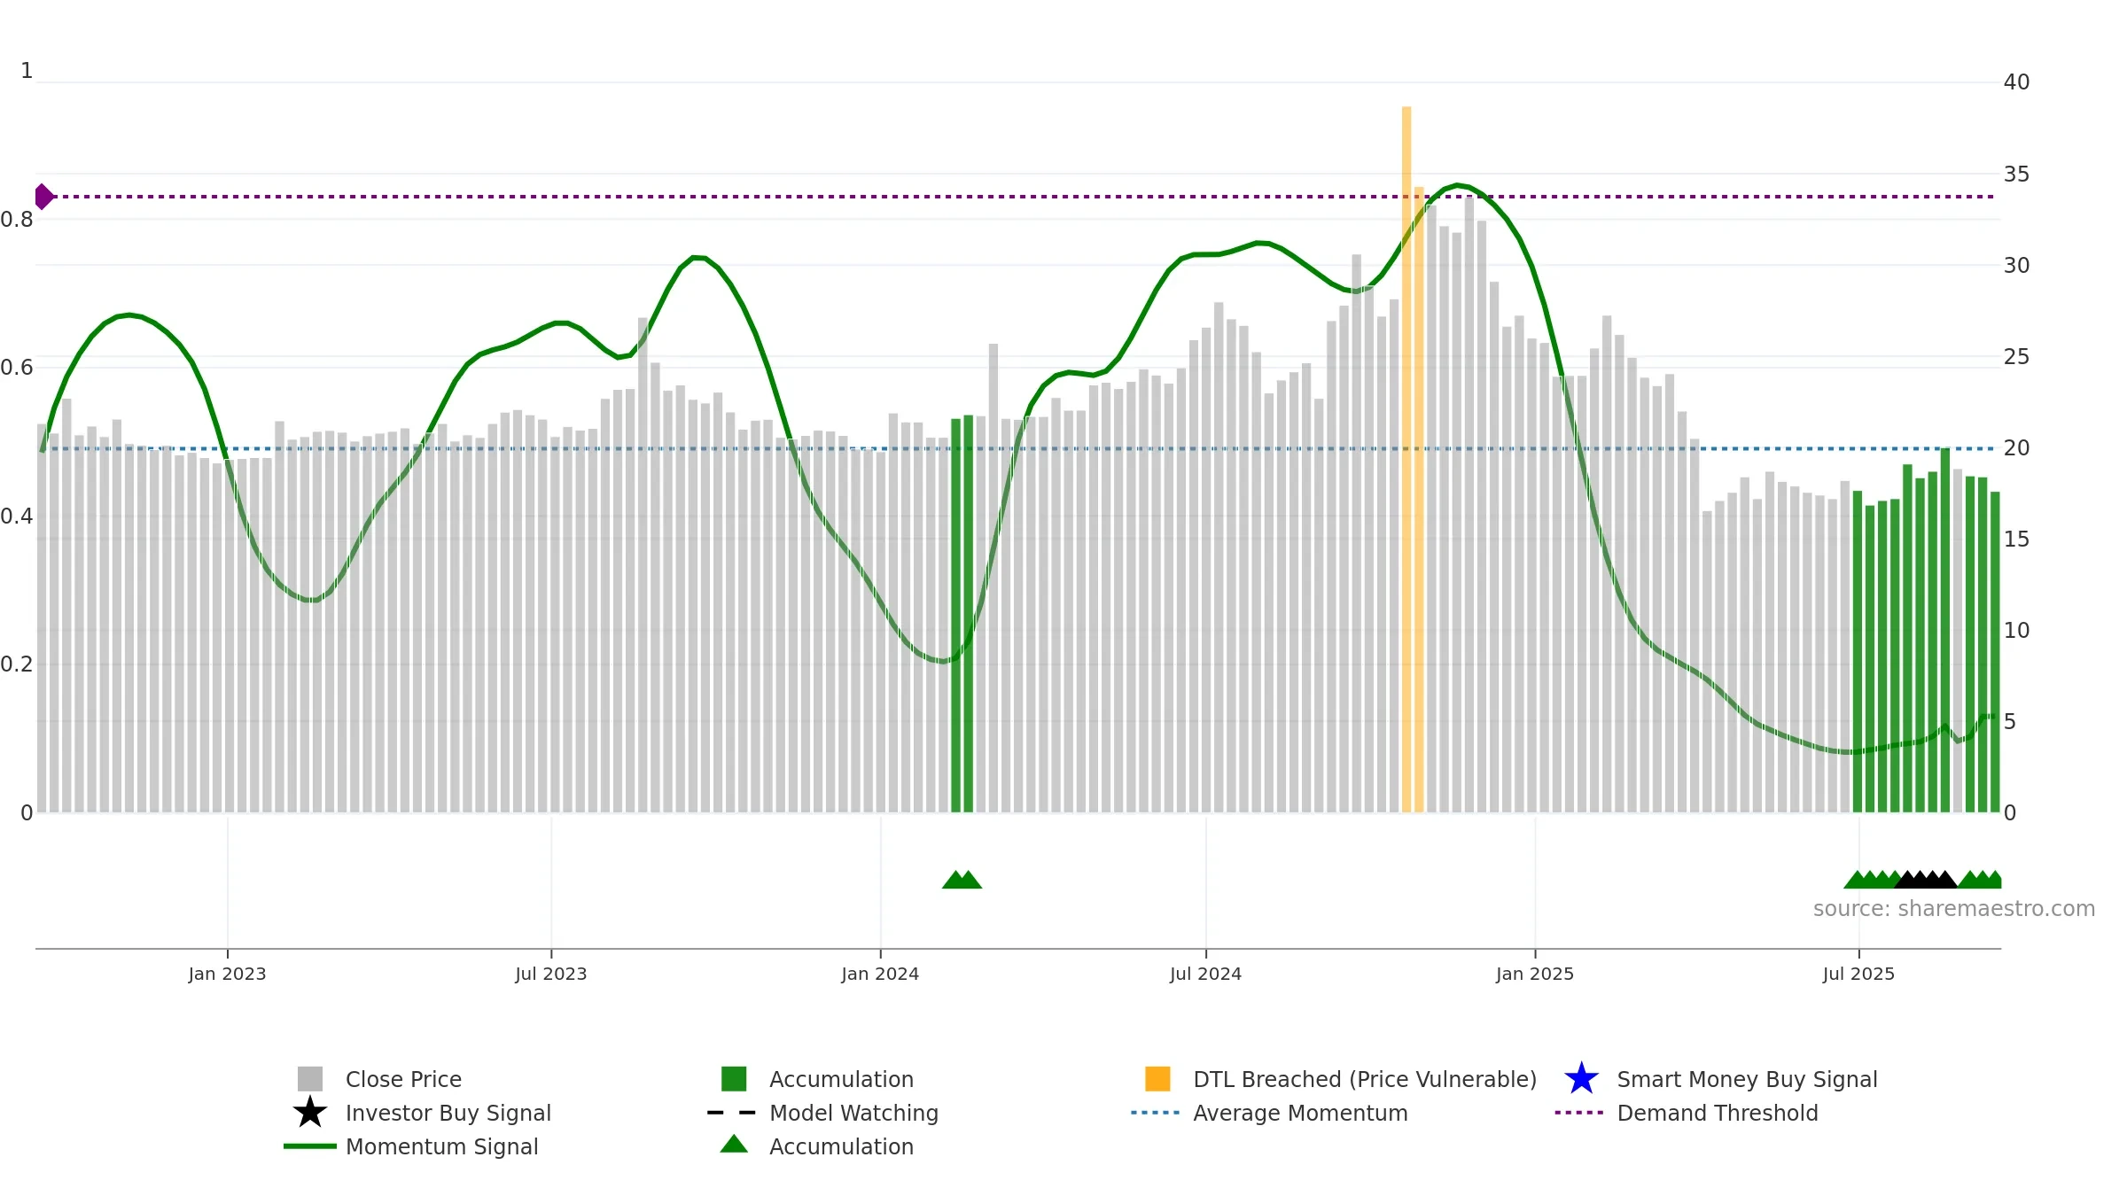Click the gray Close Price legend square

coord(310,1079)
